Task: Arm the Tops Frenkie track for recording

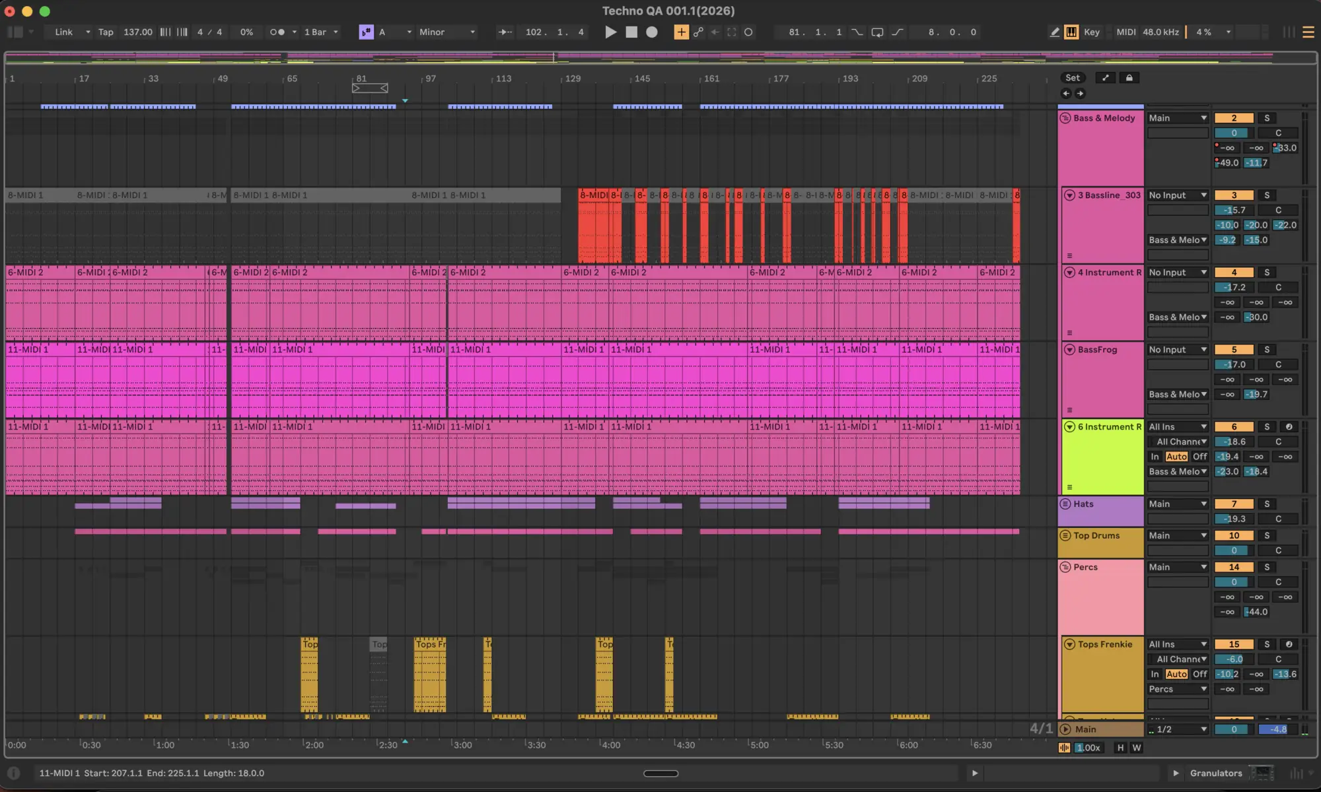Action: pos(1289,645)
